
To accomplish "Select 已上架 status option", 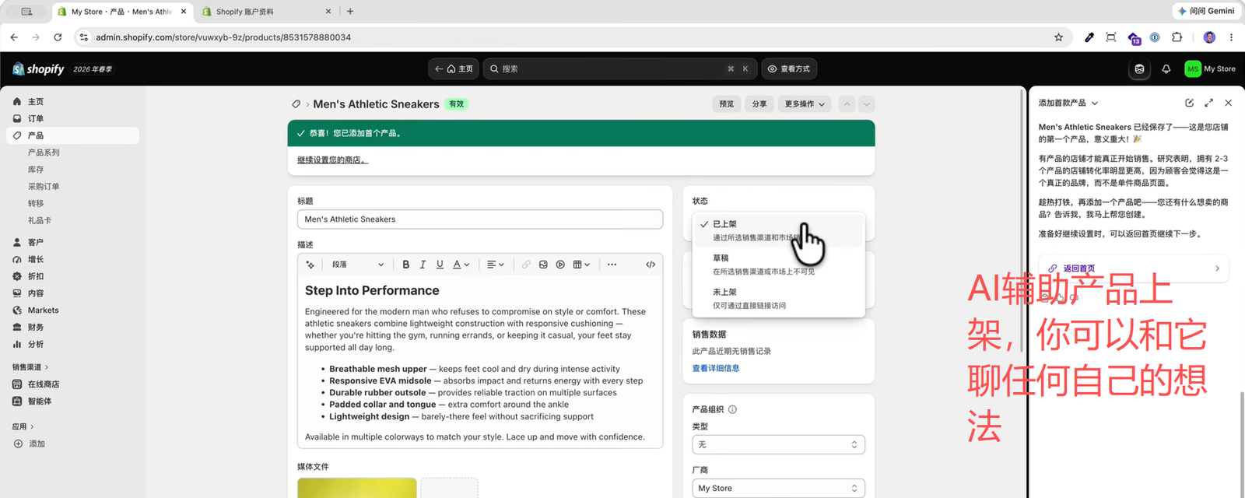I will (778, 230).
